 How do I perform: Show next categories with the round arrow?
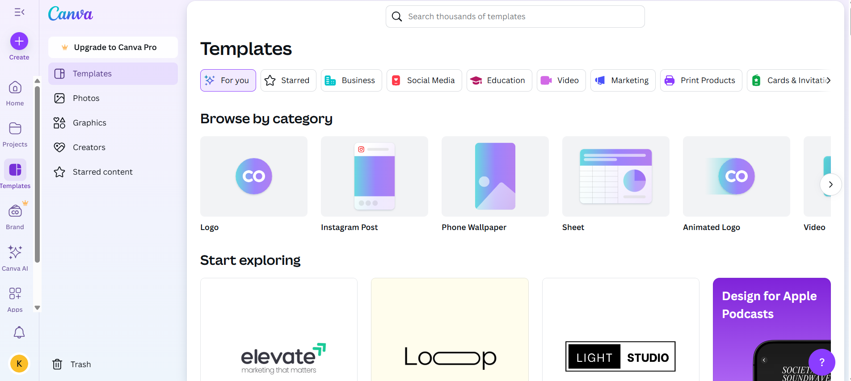pos(831,184)
